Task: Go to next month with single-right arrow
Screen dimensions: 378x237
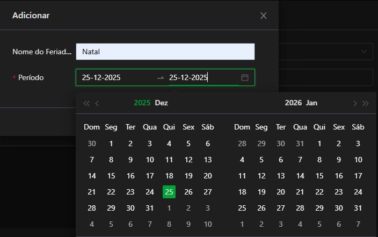Action: [355, 103]
